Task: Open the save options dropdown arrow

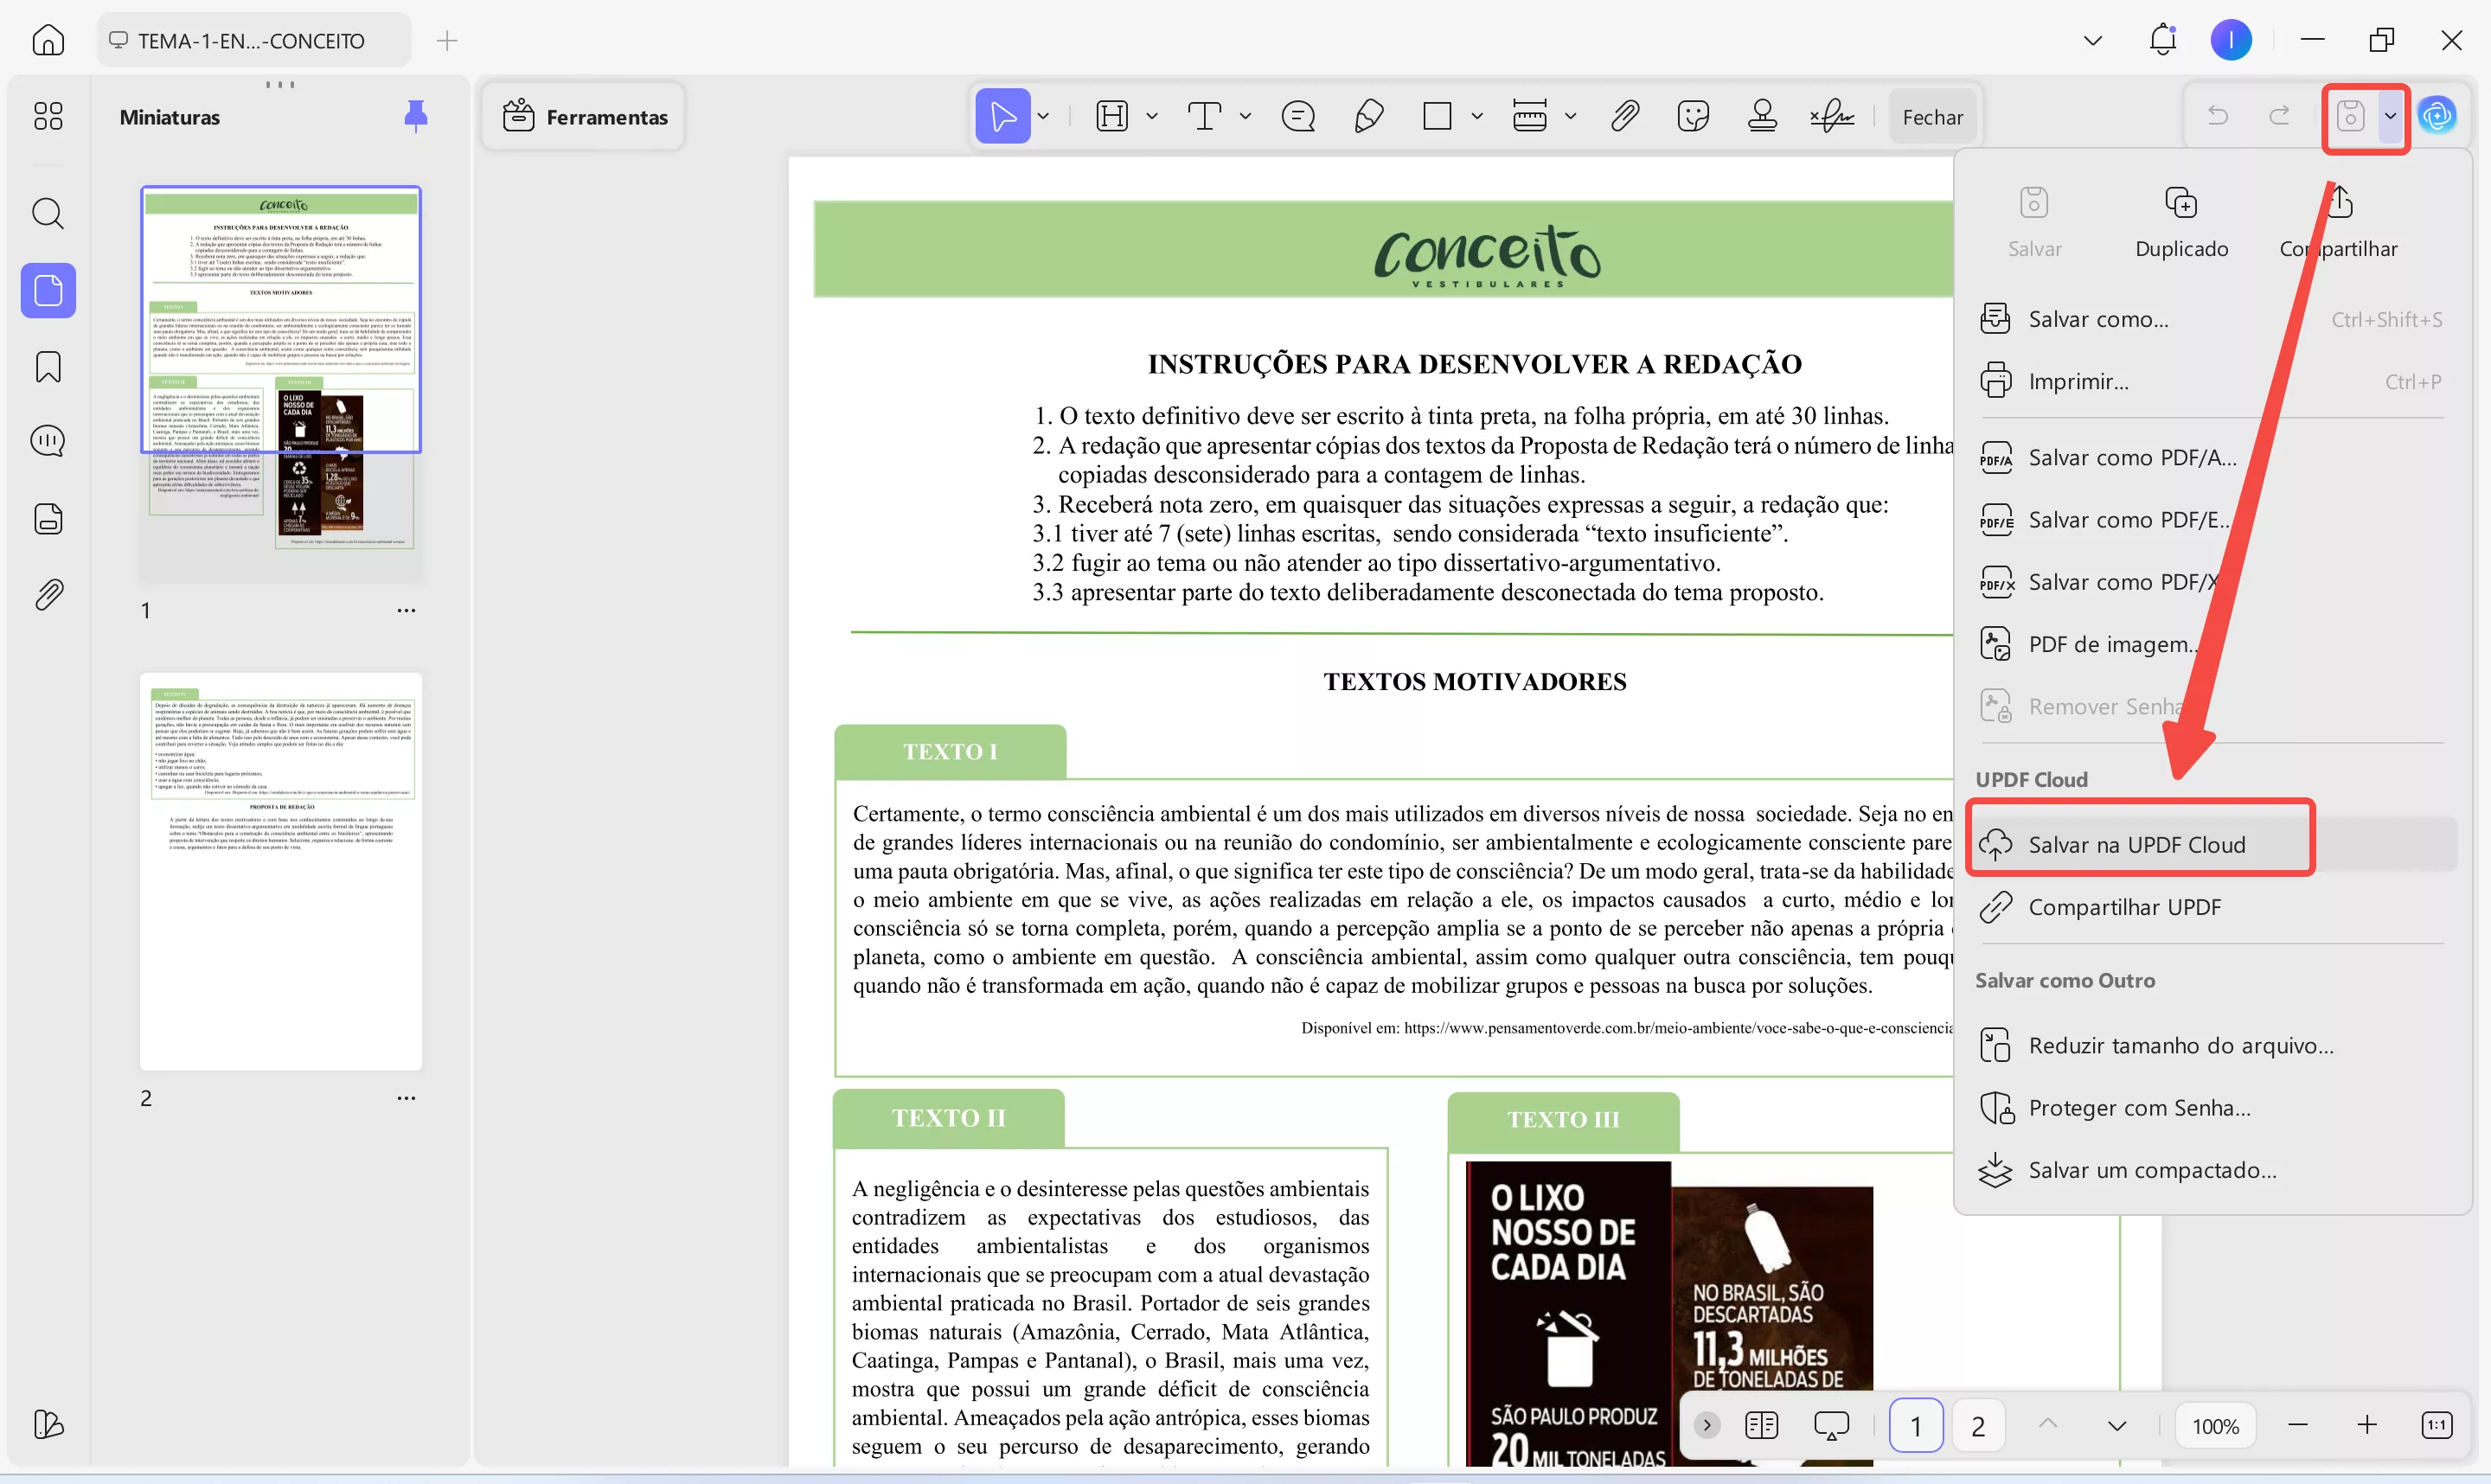Action: pyautogui.click(x=2390, y=117)
